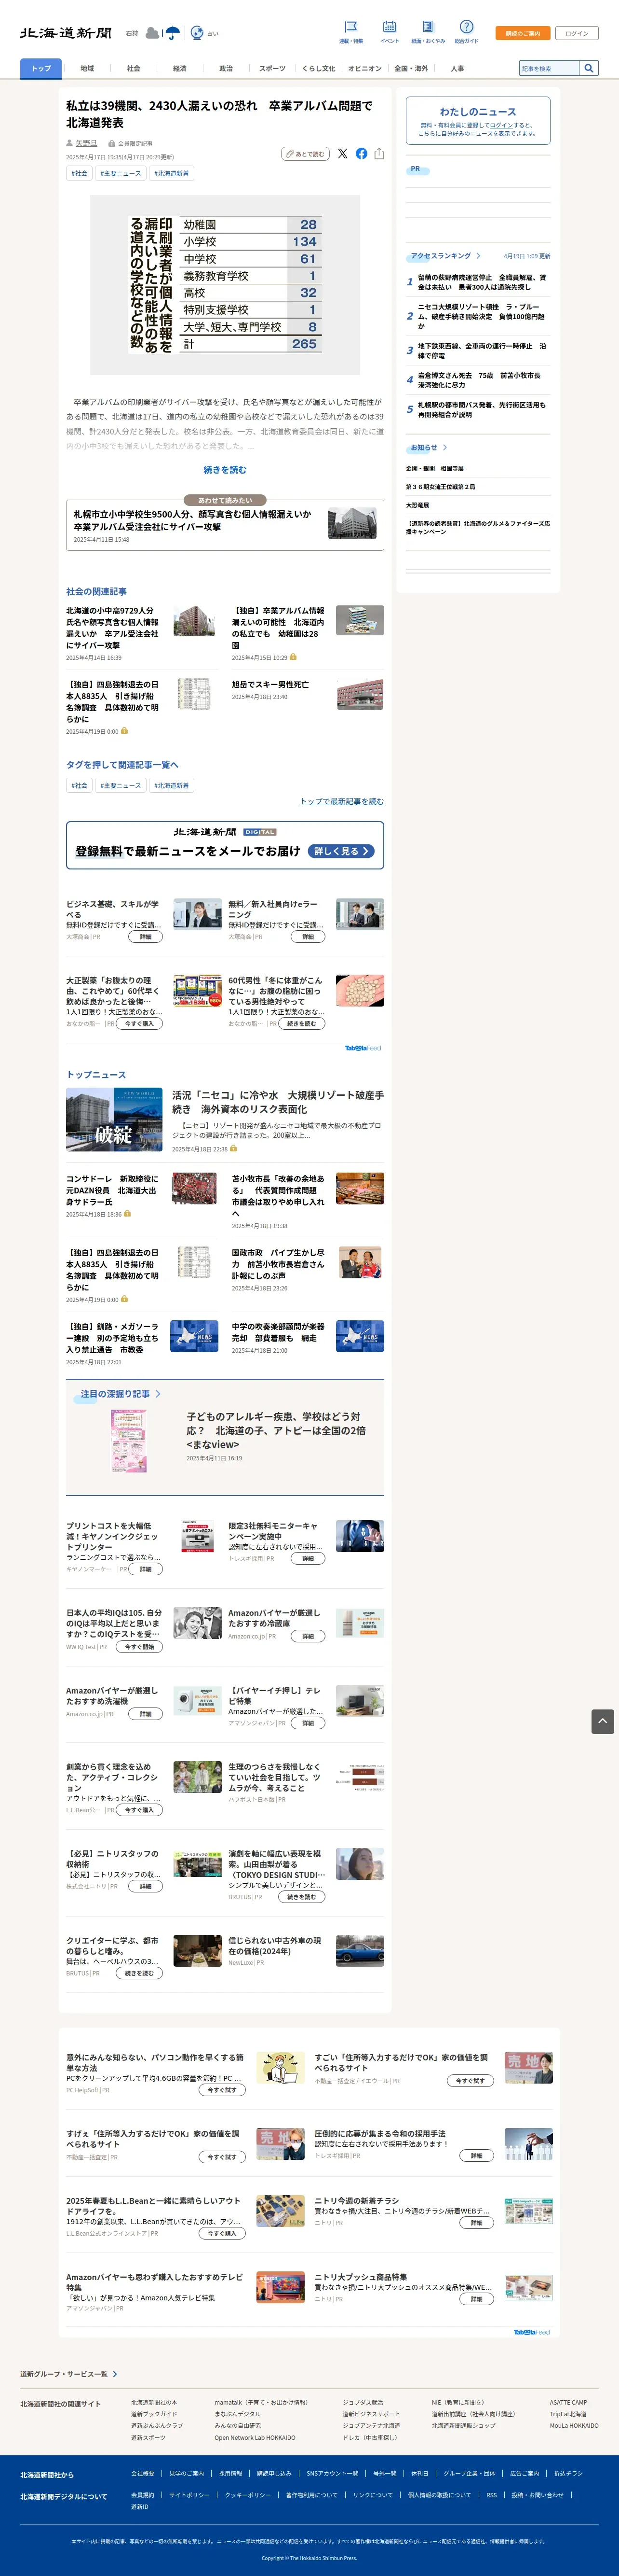Expand 道新グループ・サービス一覧 chevron link
Image resolution: width=619 pixels, height=2576 pixels.
coord(69,2374)
